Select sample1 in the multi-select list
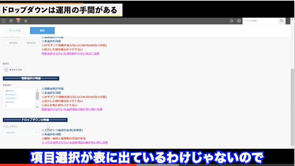The height and width of the screenshot is (166, 295). (10, 90)
